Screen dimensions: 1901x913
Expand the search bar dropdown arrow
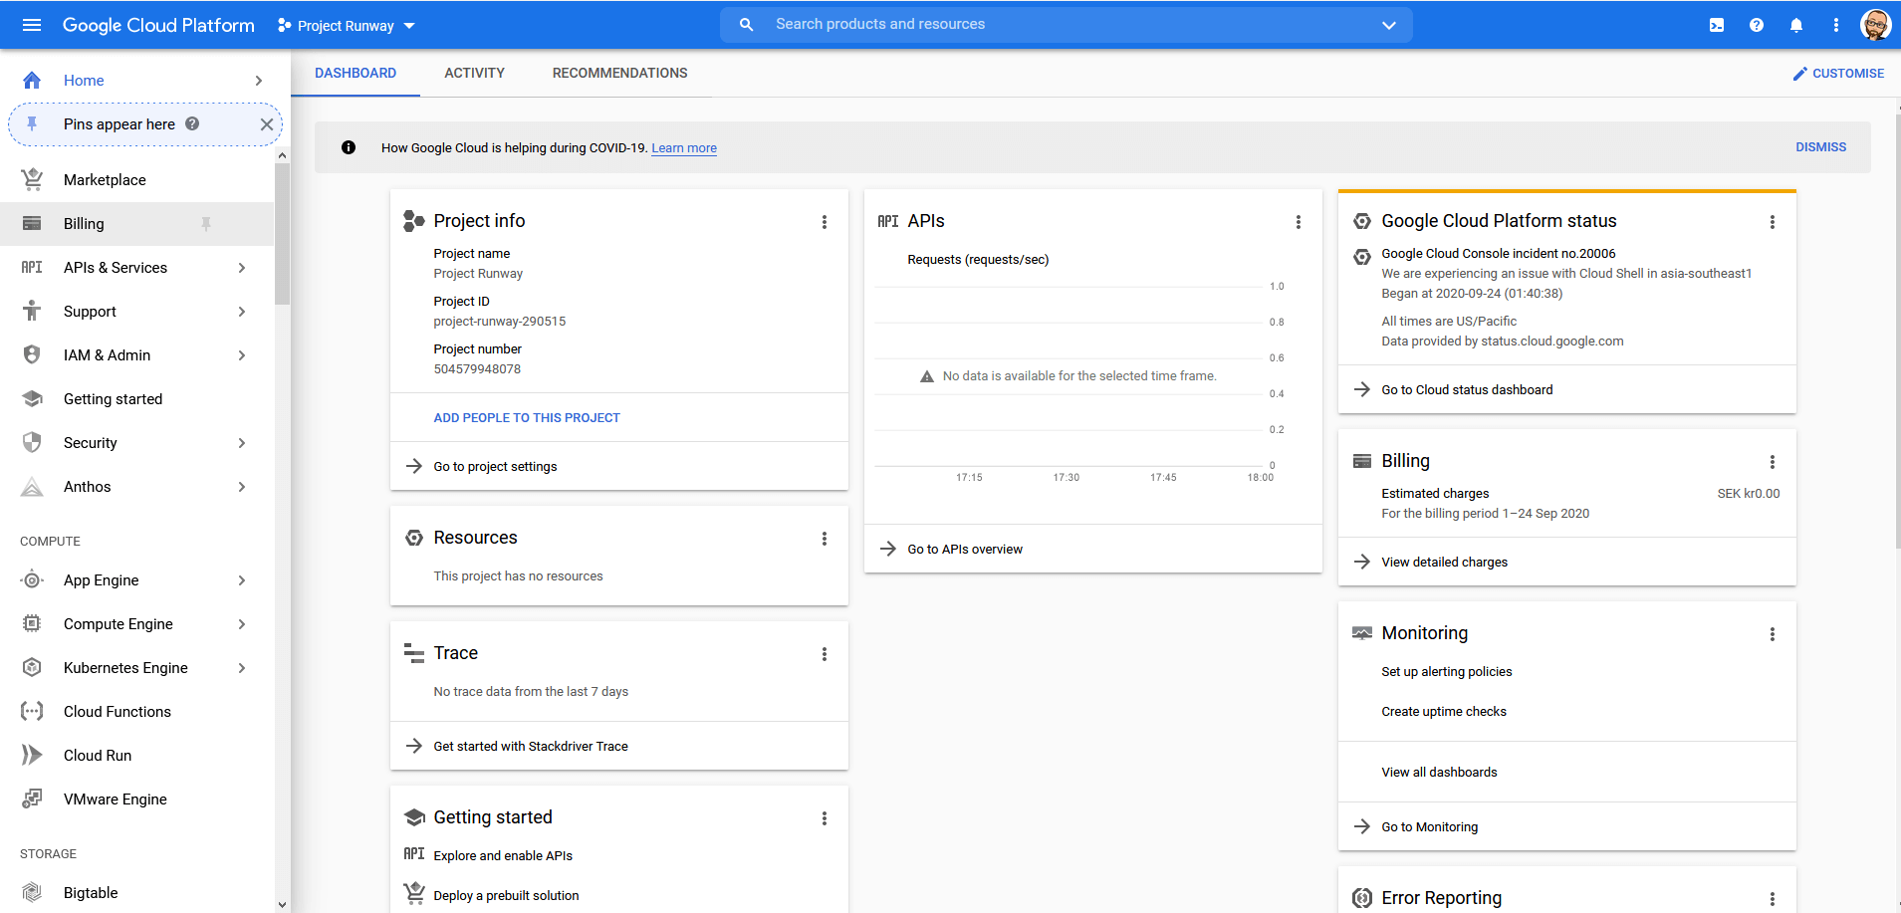point(1389,25)
